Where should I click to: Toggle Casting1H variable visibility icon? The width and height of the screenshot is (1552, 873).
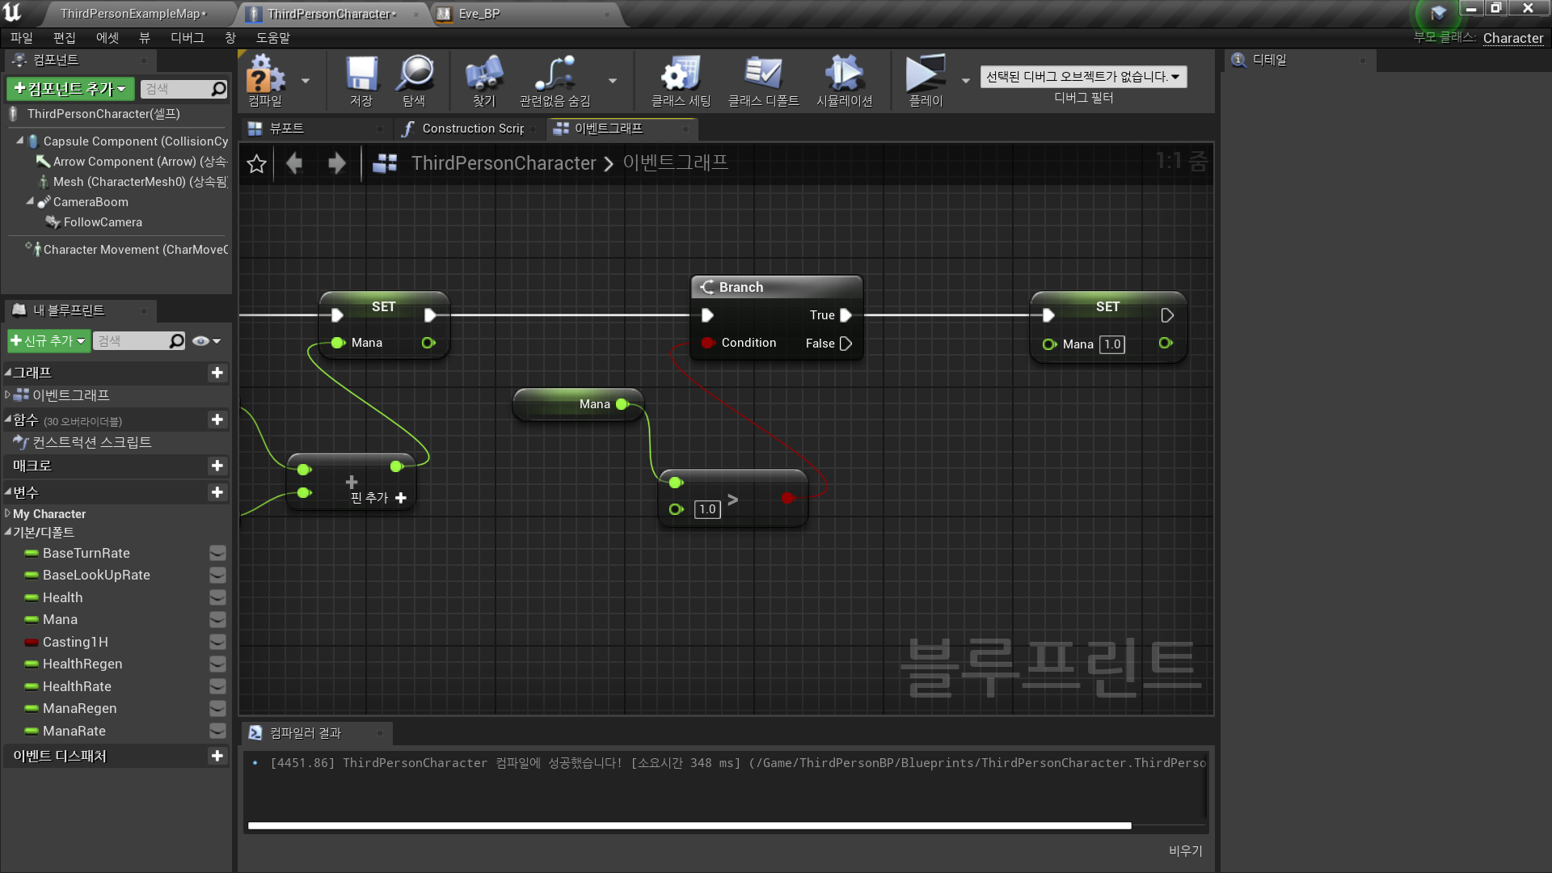click(217, 643)
